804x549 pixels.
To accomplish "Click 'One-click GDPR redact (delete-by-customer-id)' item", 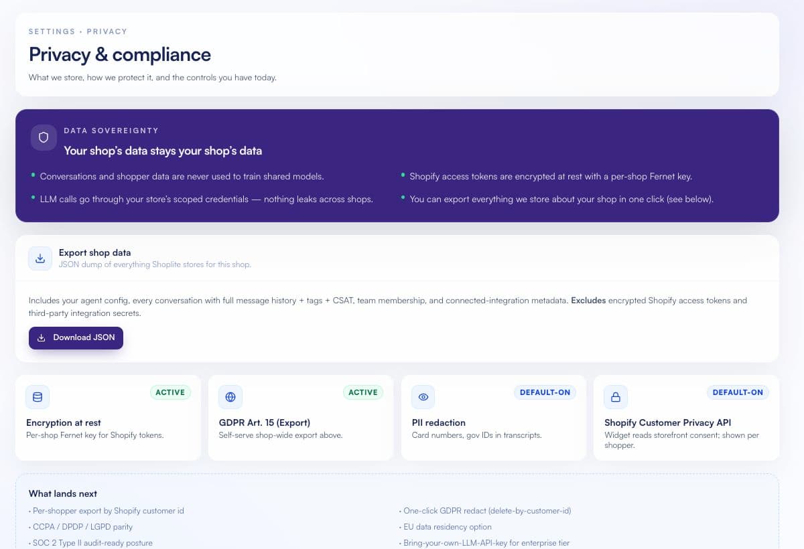I will pos(485,511).
